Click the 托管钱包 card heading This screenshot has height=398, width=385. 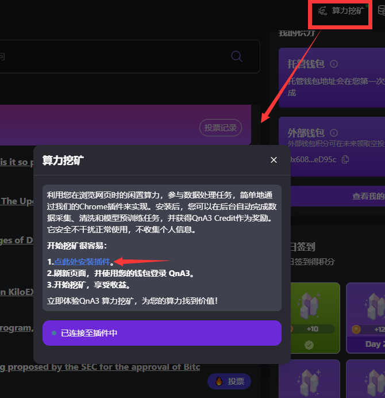[x=306, y=64]
